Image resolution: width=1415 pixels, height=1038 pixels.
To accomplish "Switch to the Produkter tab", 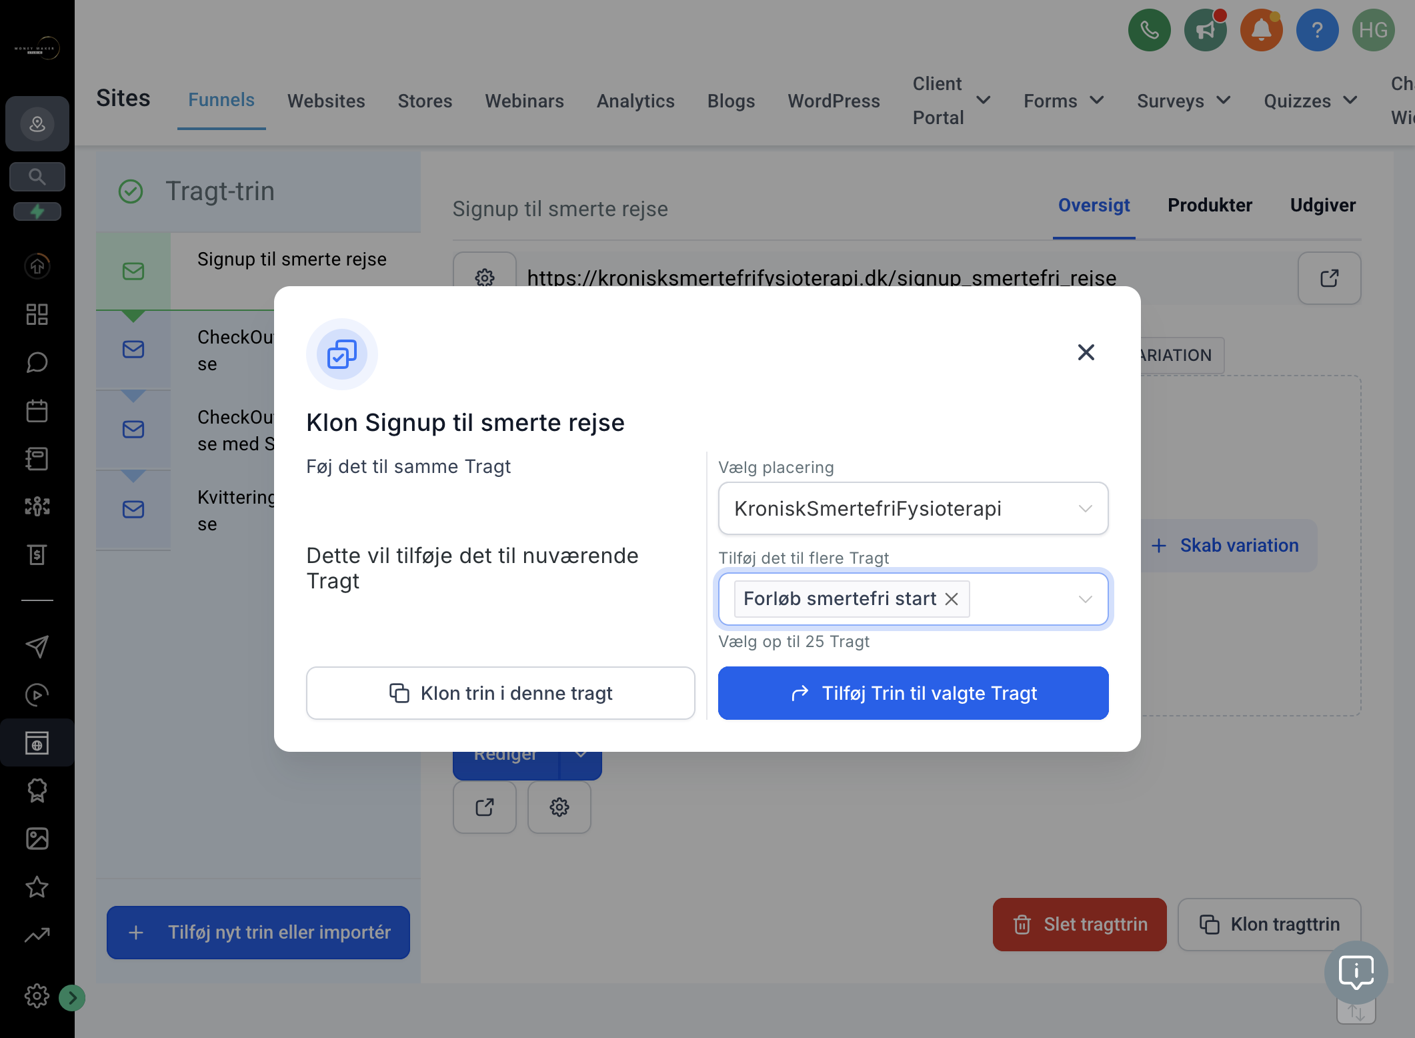I will (x=1210, y=205).
